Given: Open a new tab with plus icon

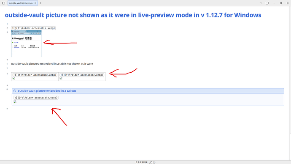Looking at the screenshot, I should point(40,3).
